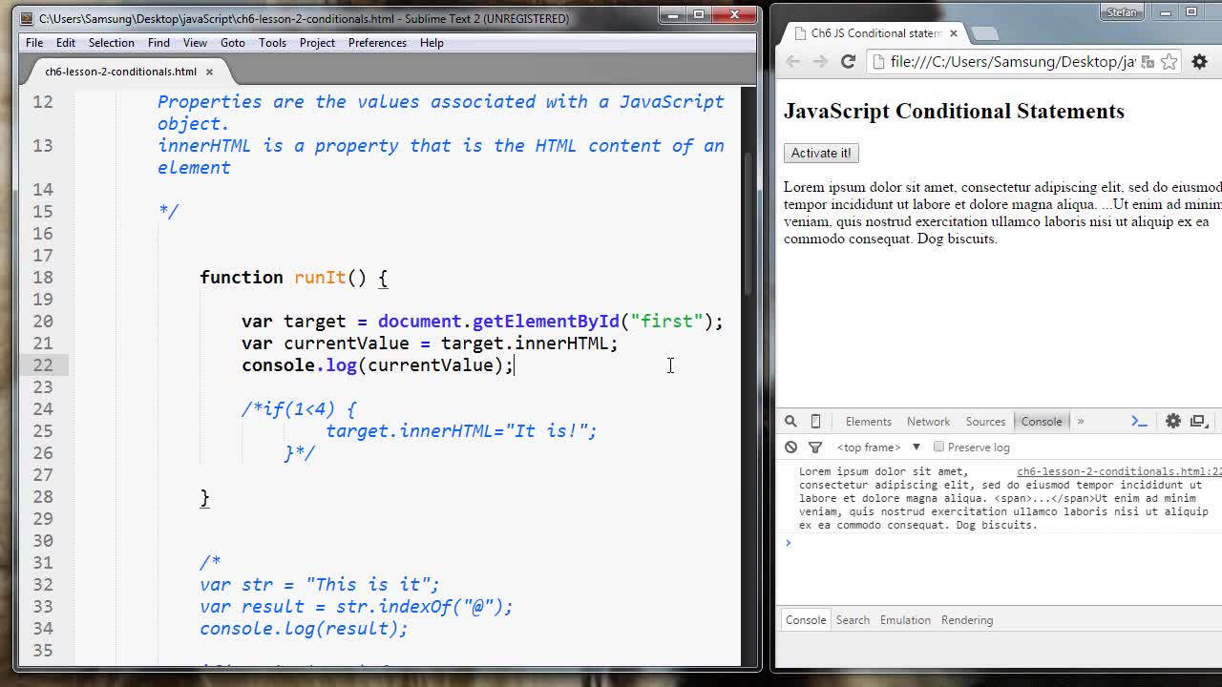Toggle DevTools device mode phone icon

(815, 421)
